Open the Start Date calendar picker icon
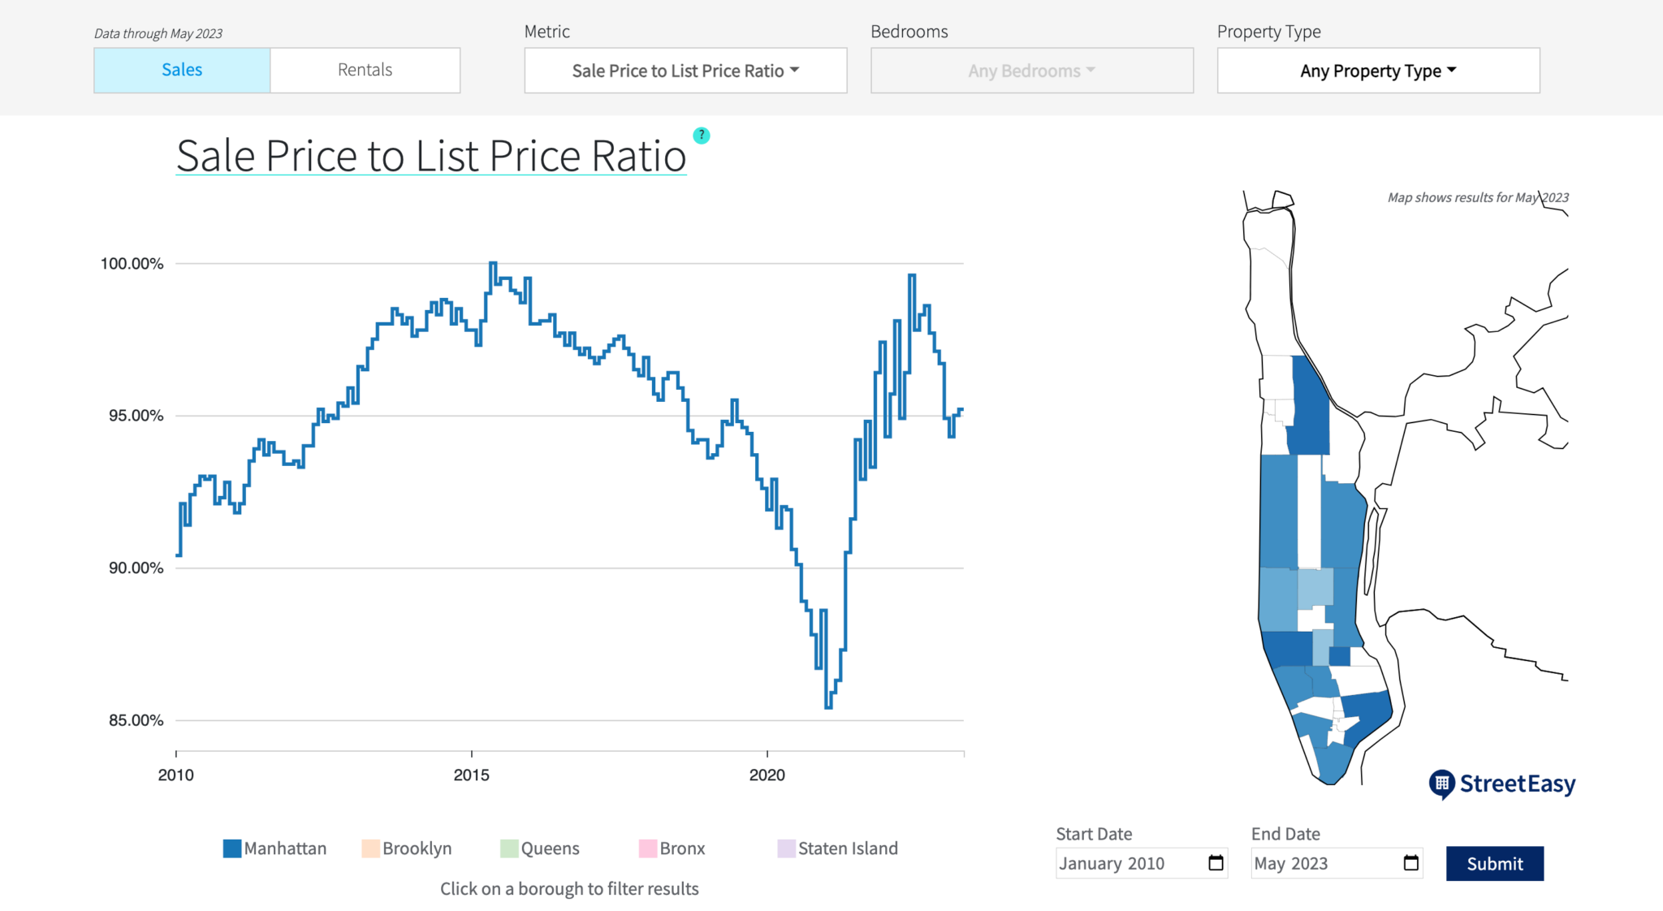The height and width of the screenshot is (911, 1663). tap(1214, 863)
